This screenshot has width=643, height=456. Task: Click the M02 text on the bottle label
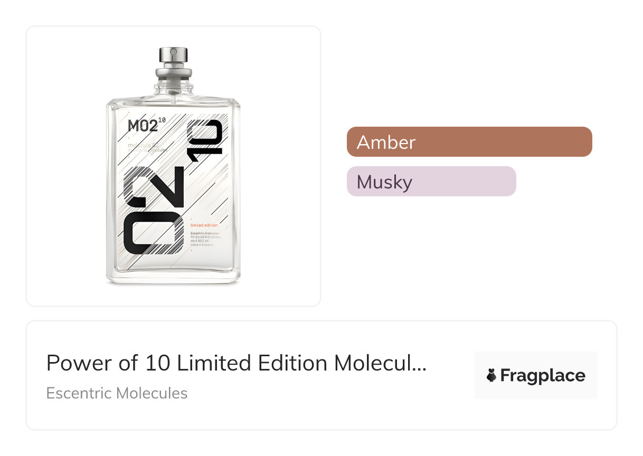pos(142,127)
